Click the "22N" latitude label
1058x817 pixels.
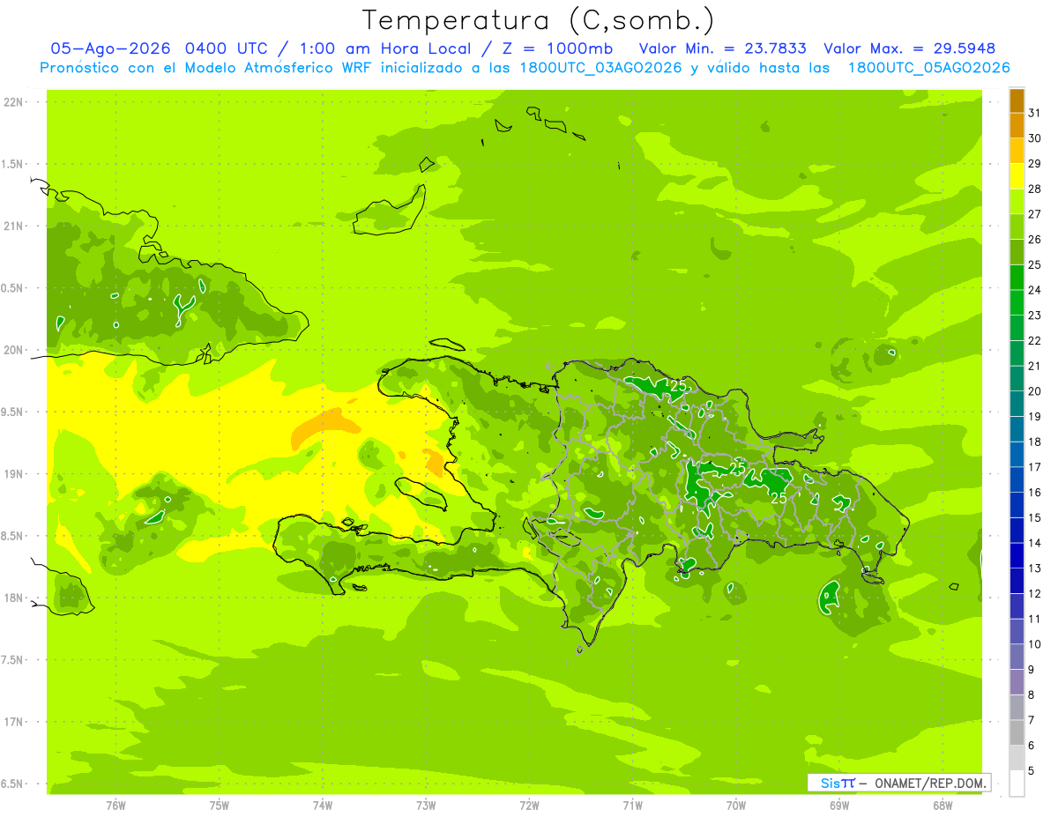[x=14, y=102]
